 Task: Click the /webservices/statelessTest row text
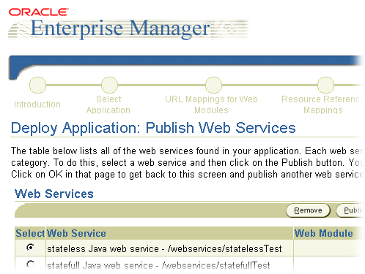tap(164, 248)
